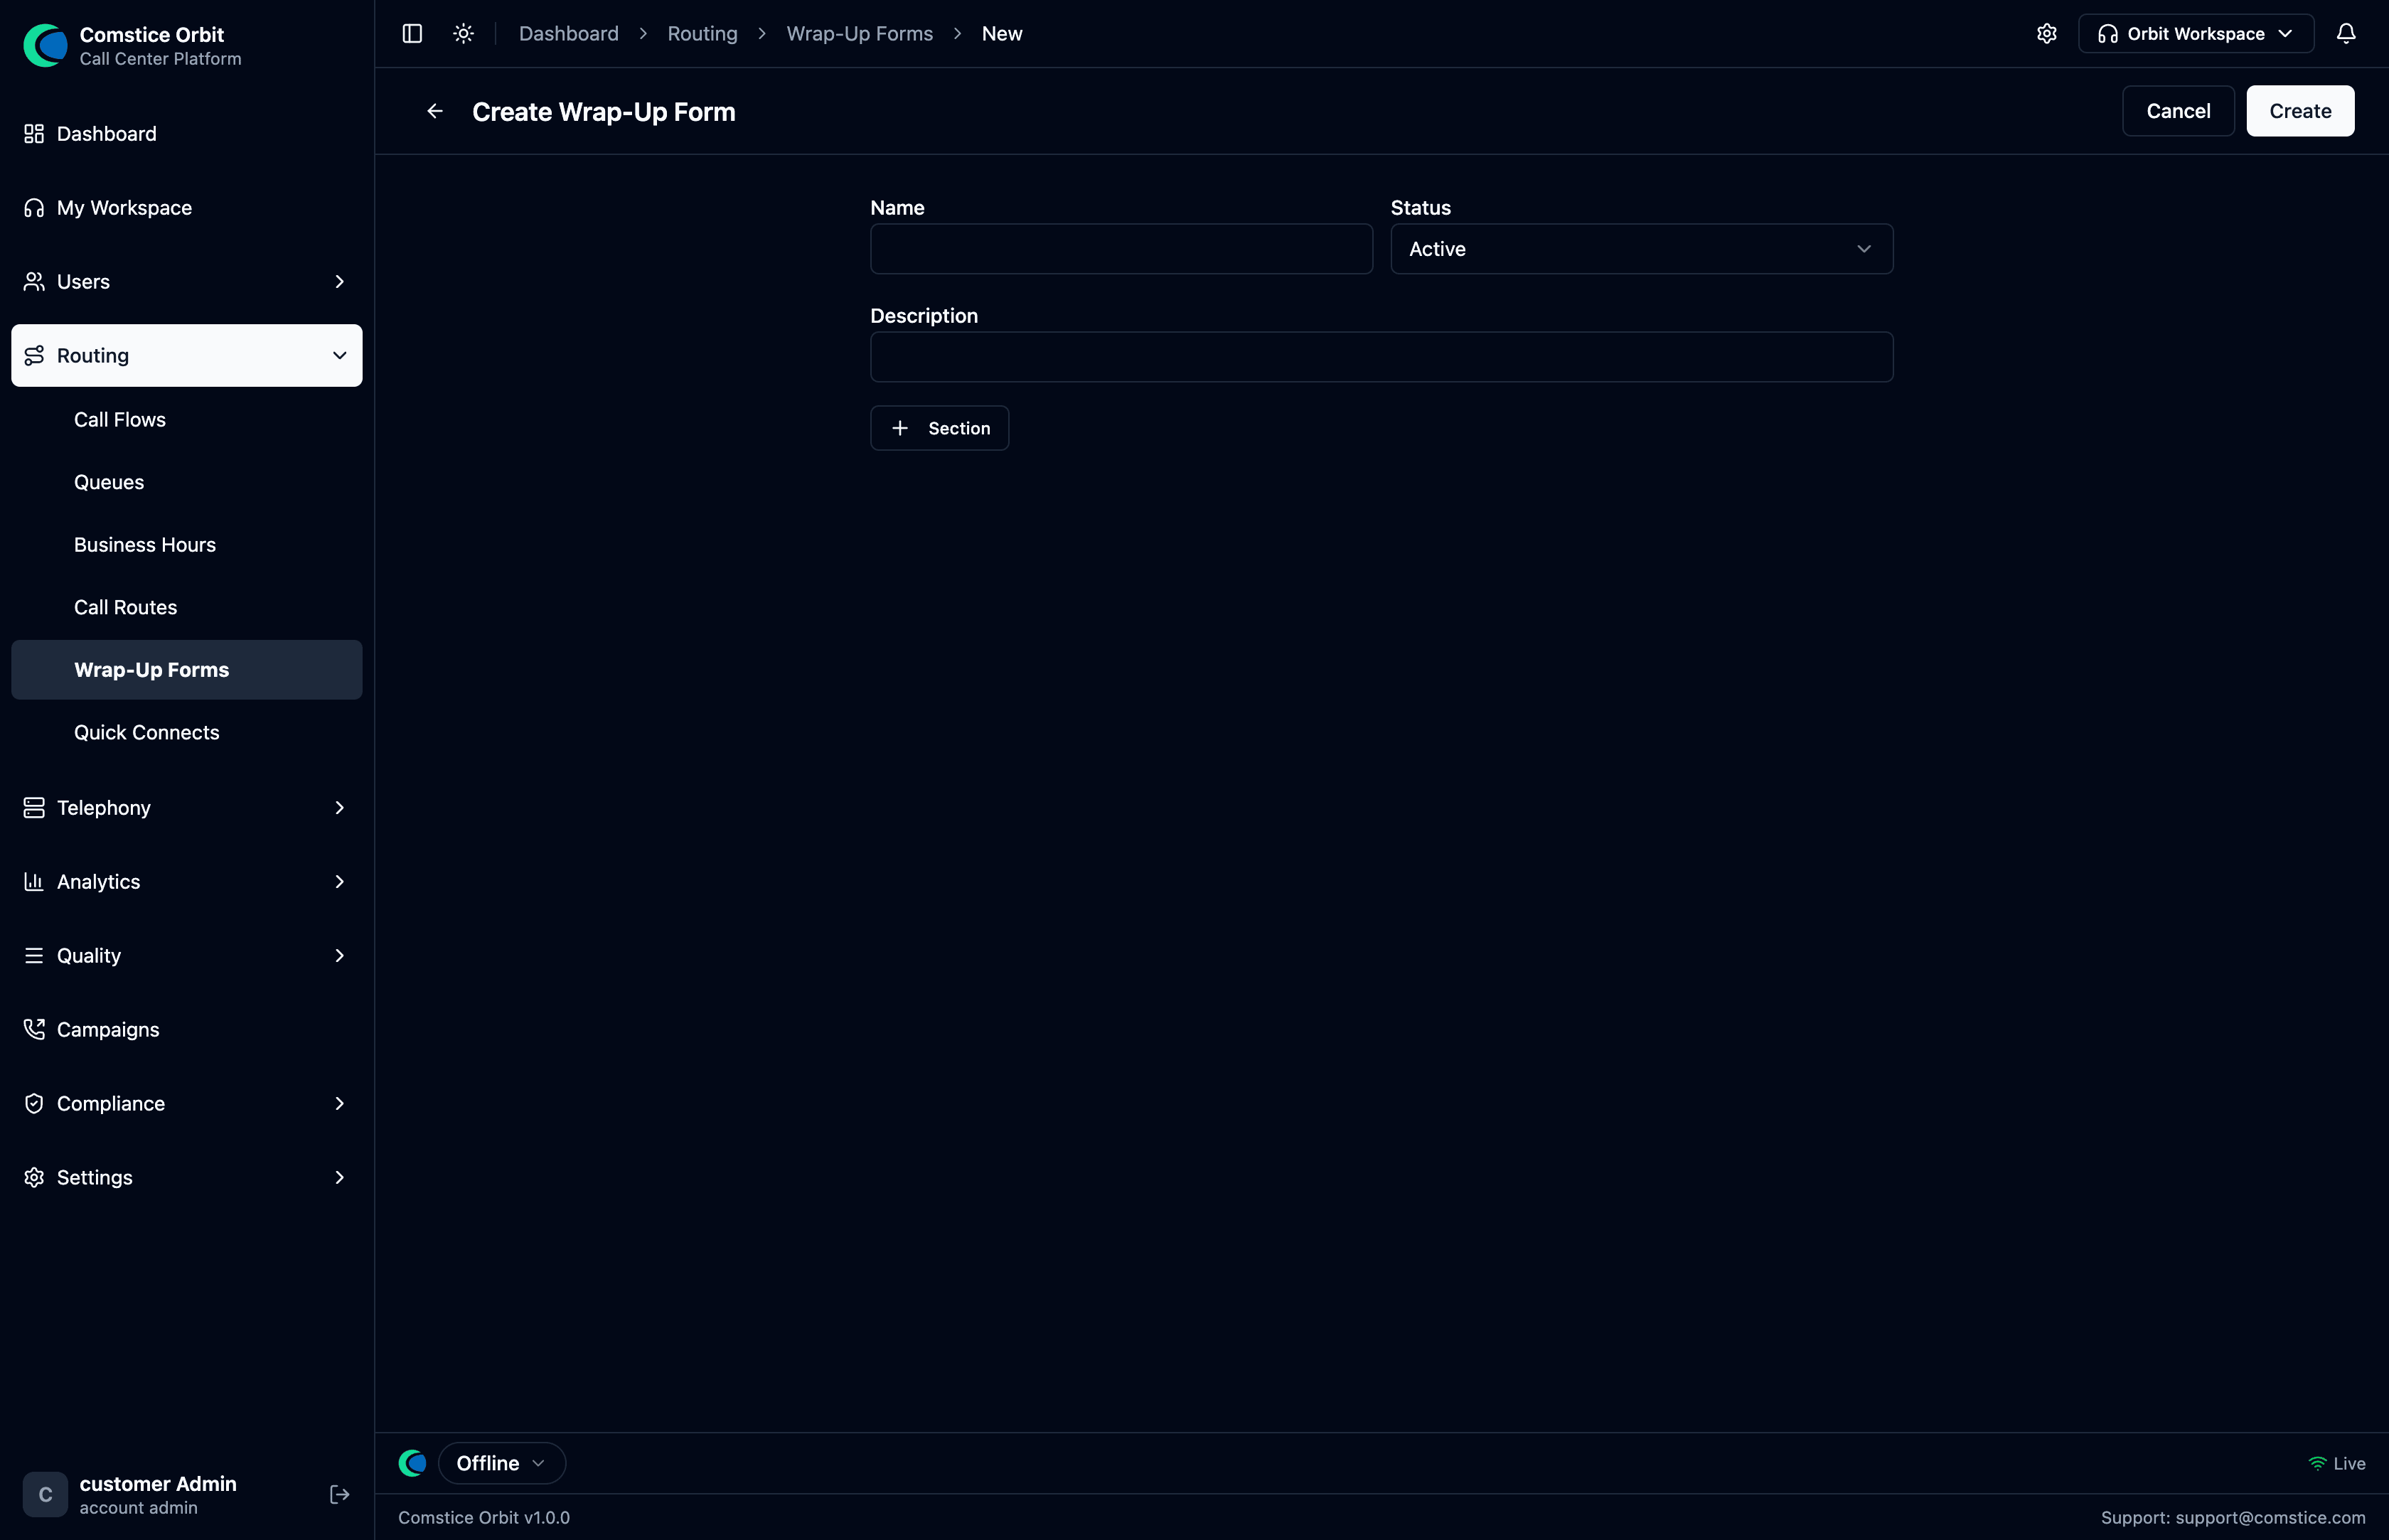Click the Routing icon in sidebar
This screenshot has height=1540, width=2389.
point(34,356)
